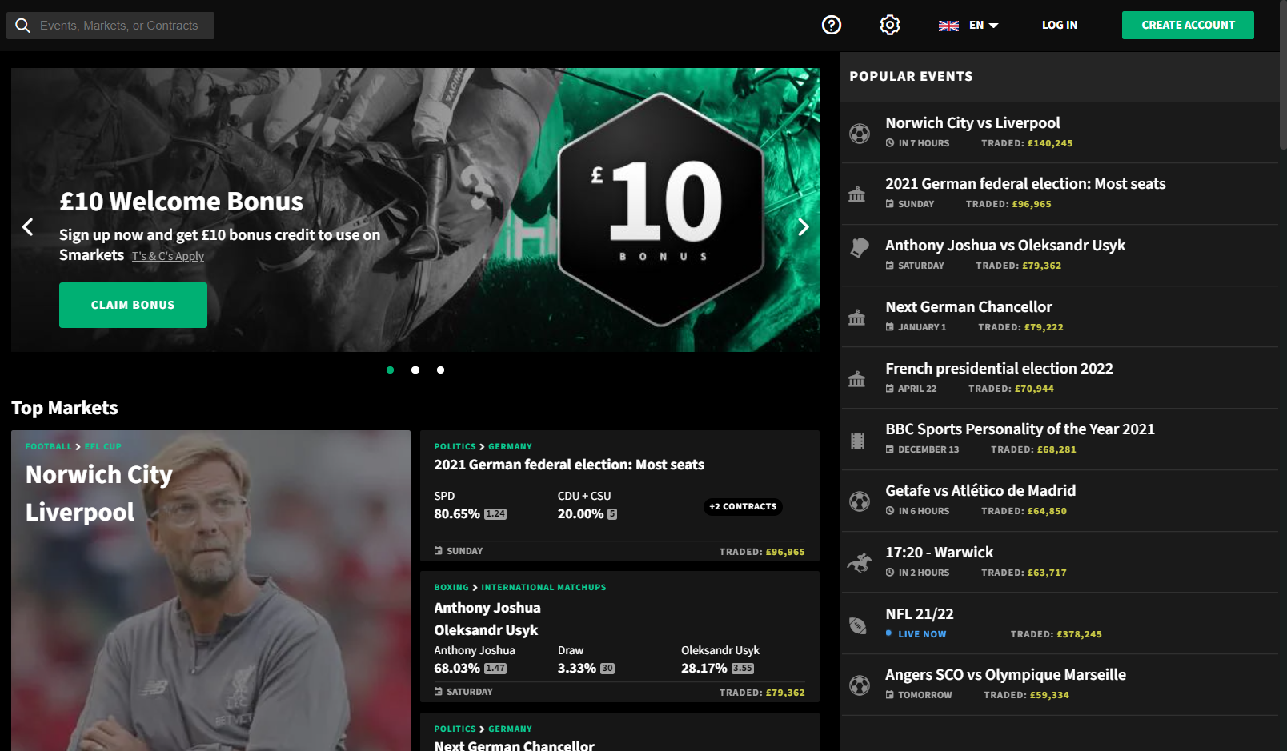Click politics icon beside 2021 German federal election

857,194
